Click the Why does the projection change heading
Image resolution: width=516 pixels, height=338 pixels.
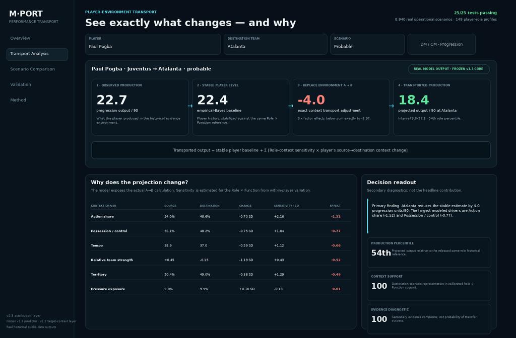(x=140, y=182)
